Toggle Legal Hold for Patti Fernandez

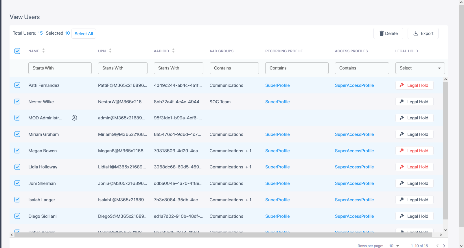[414, 85]
